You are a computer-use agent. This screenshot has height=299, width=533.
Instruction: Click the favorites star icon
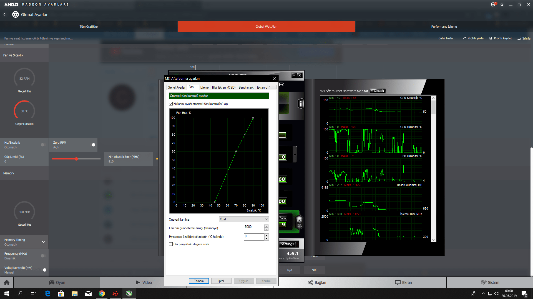[502, 4]
